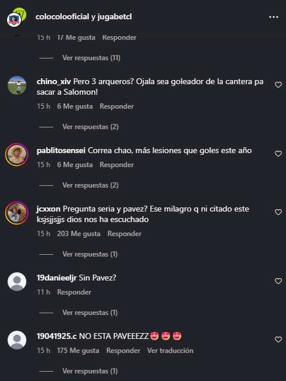Viewport: 286px width, 381px height.
Task: View jcxxon's story from profile avatar
Action: coord(17,213)
